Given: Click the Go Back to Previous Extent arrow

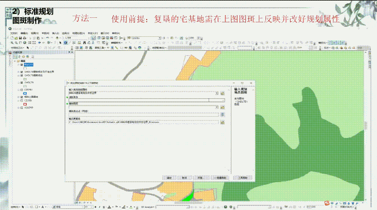Looking at the screenshot, I should coord(39,42).
